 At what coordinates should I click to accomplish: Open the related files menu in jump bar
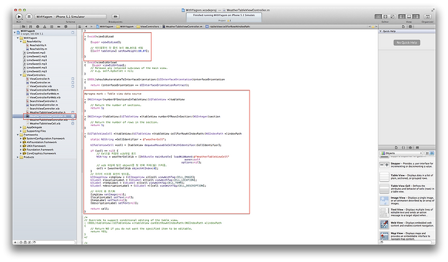click(x=80, y=27)
